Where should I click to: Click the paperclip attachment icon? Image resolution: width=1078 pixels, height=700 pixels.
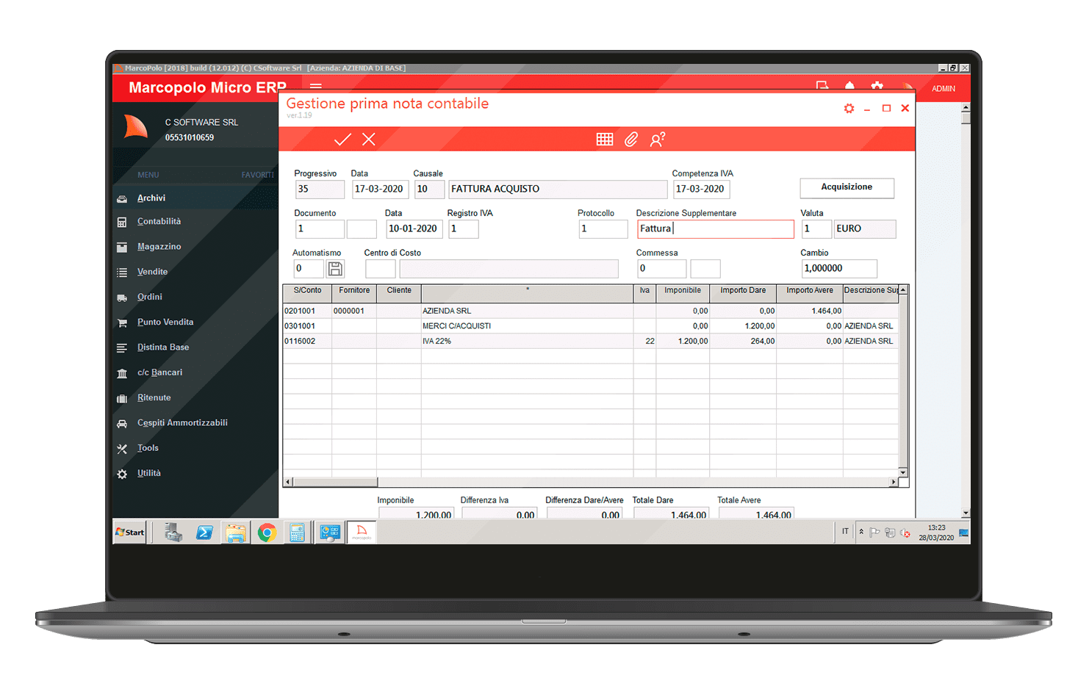point(631,140)
